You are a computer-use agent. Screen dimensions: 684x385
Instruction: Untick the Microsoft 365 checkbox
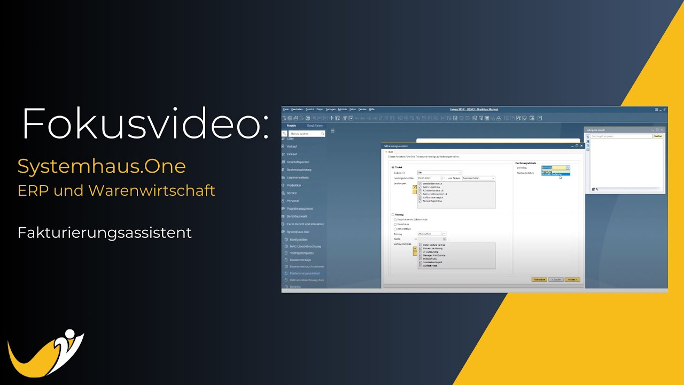tap(421, 259)
